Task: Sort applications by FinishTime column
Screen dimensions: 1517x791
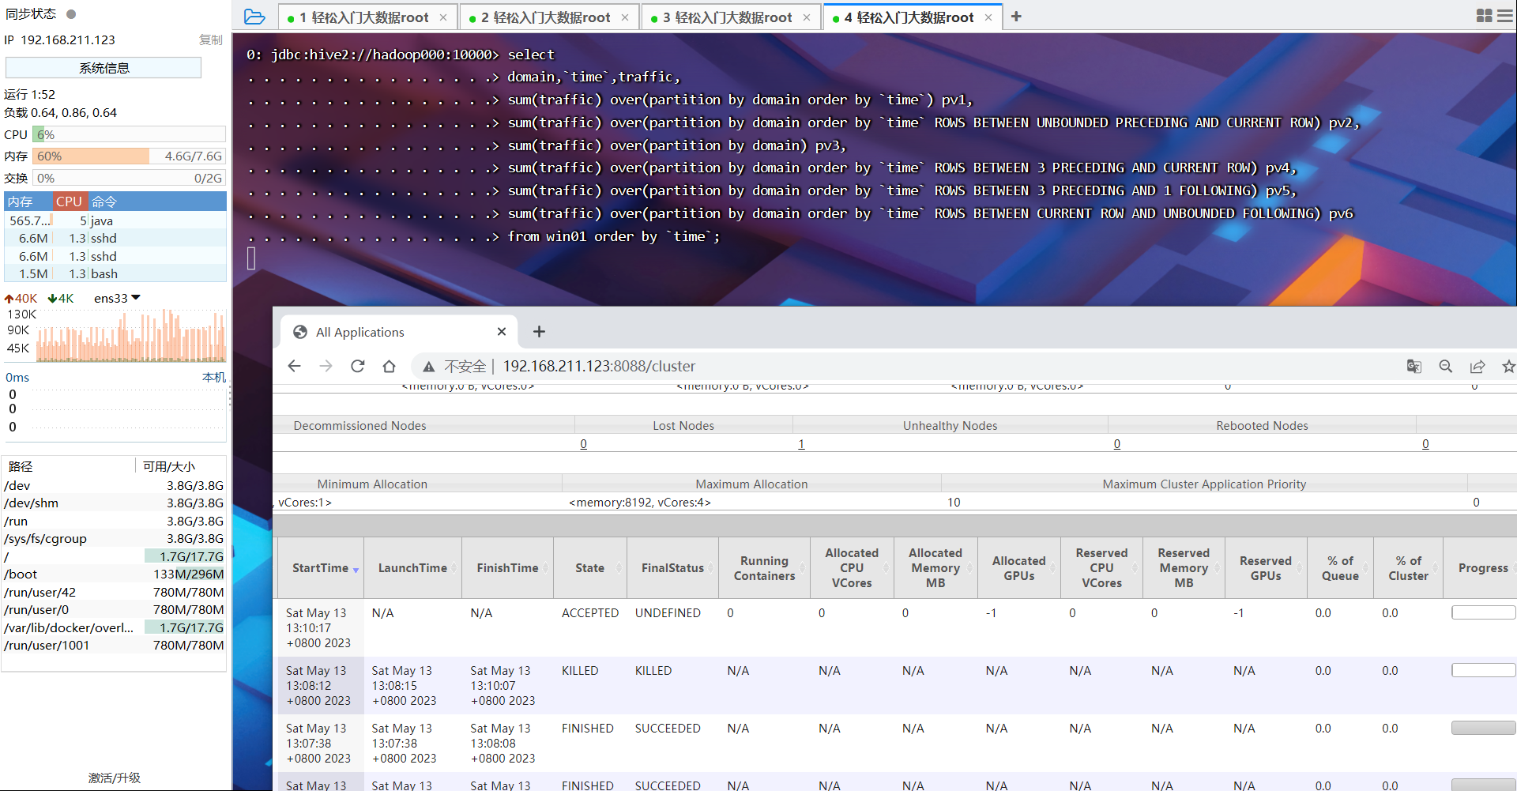Action: coord(507,568)
